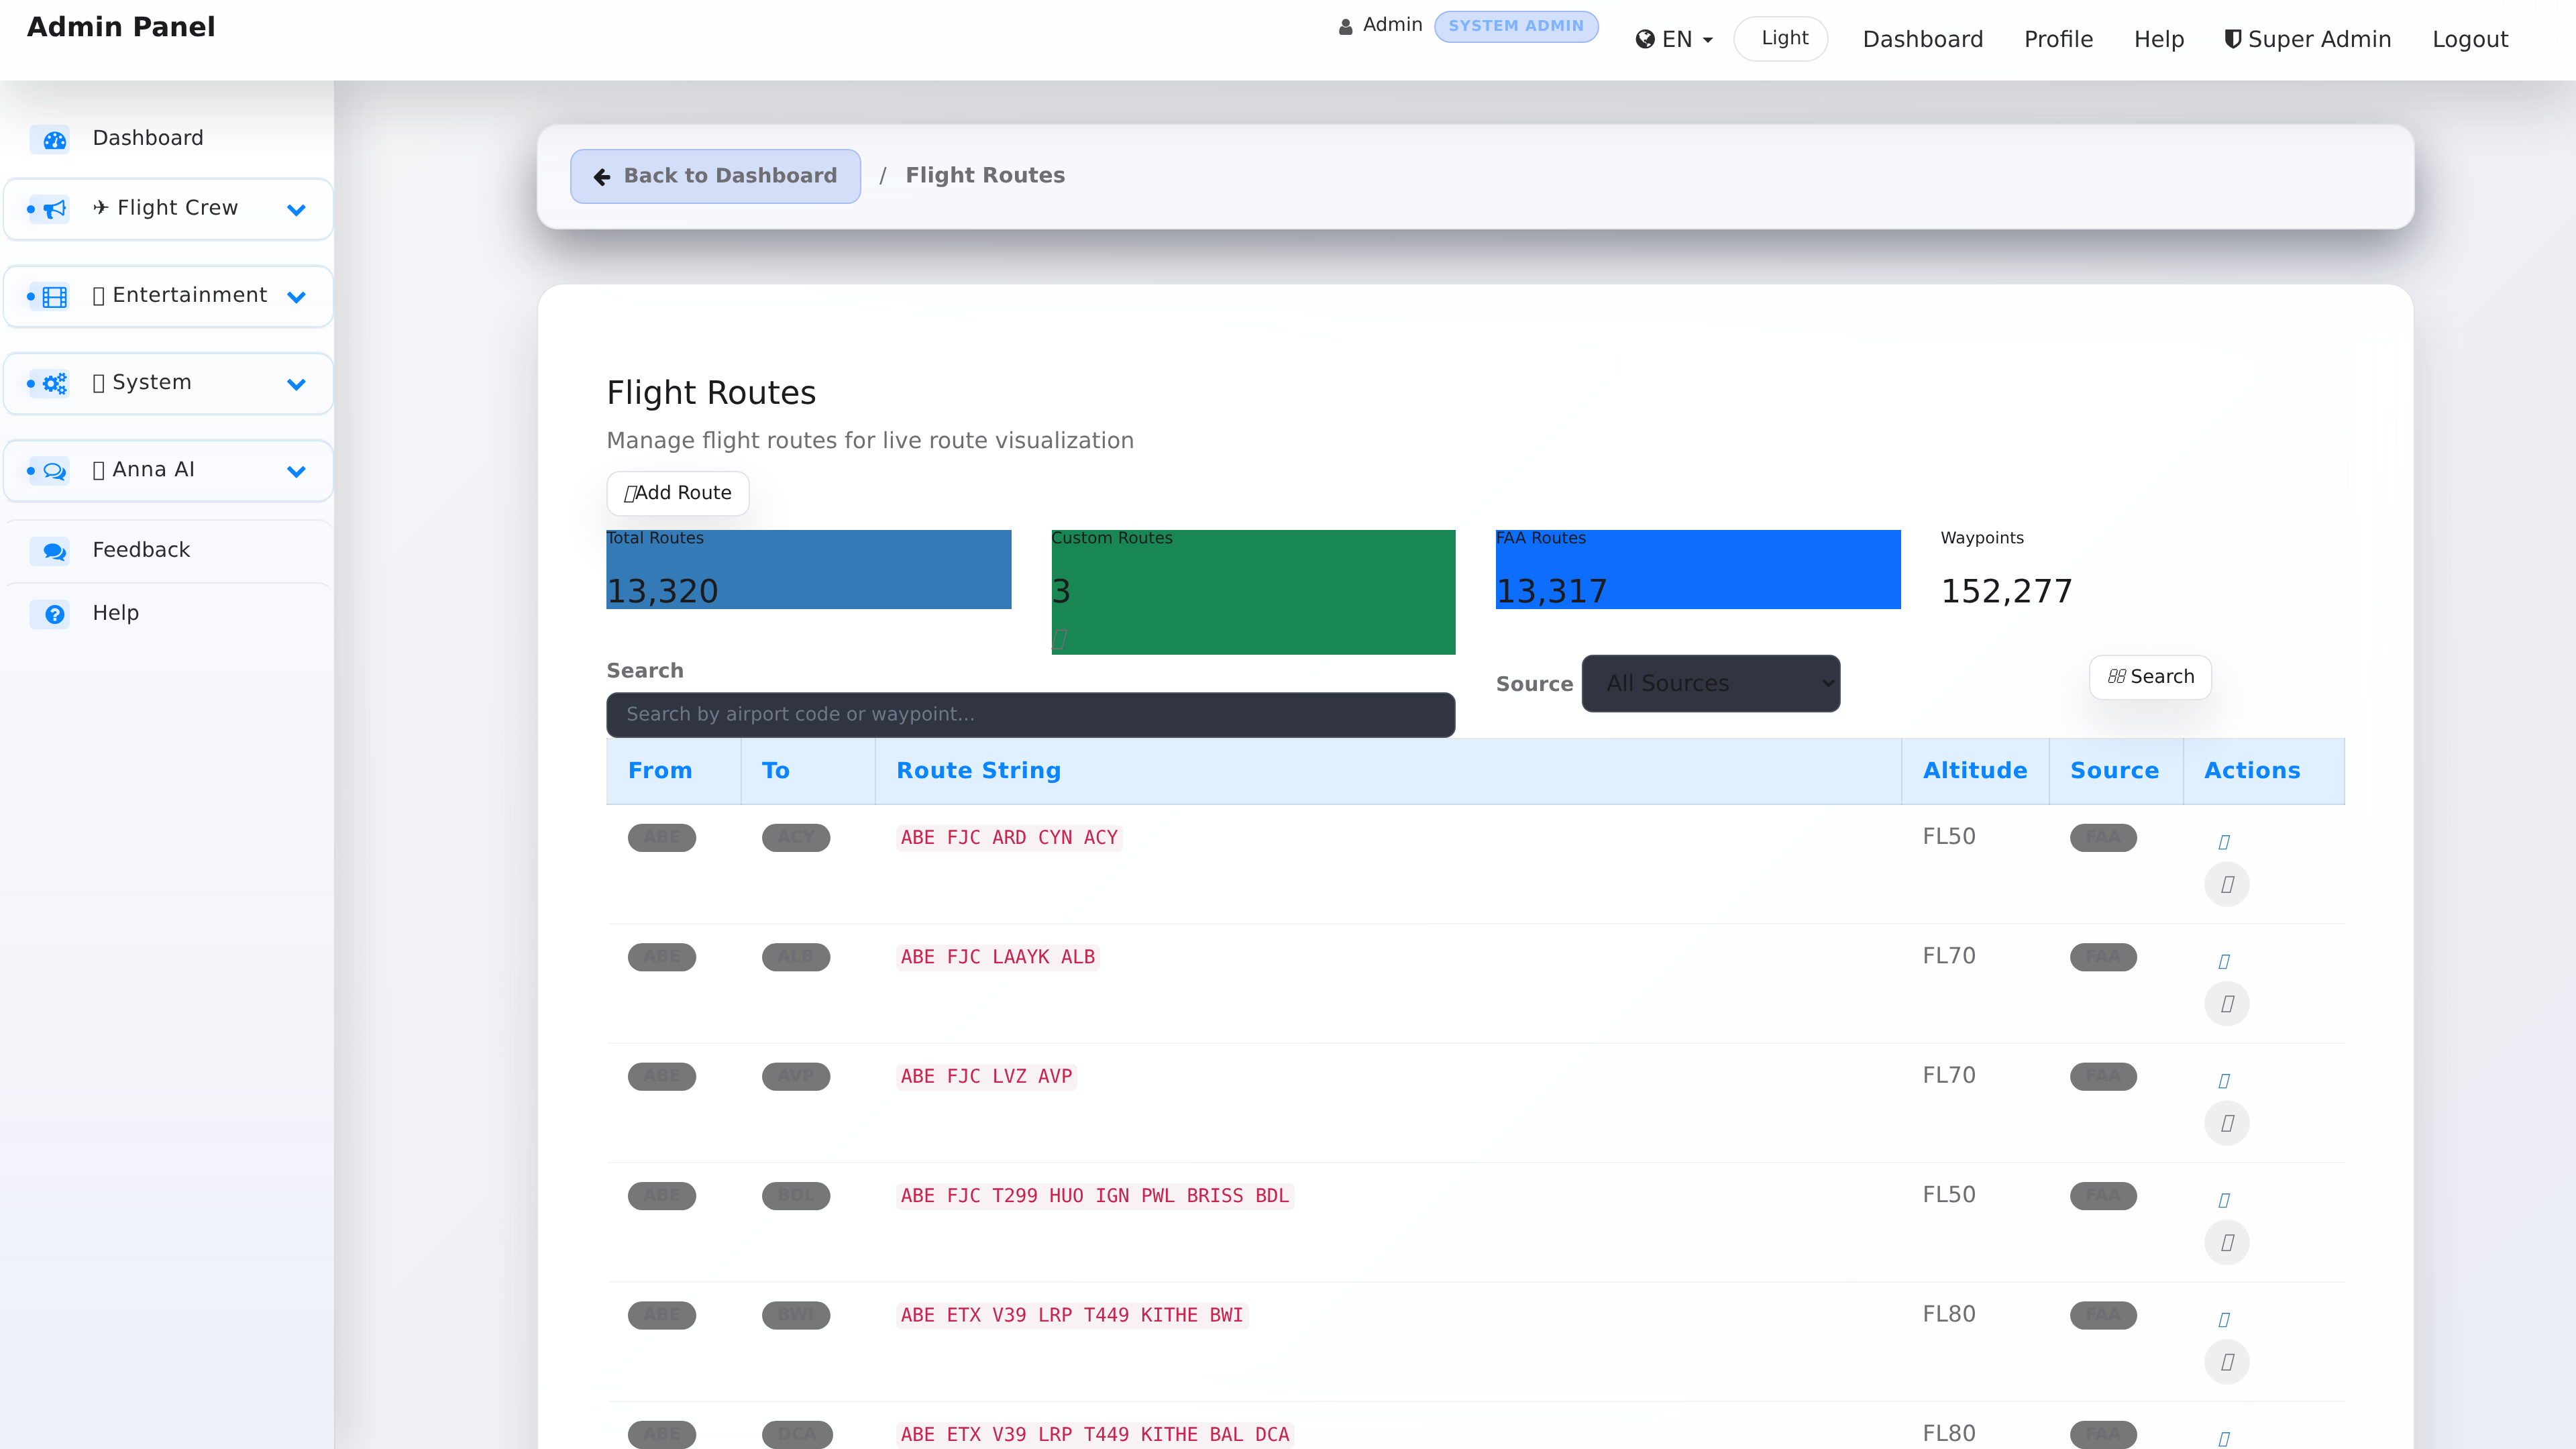Expand the Entertainment menu chevron
This screenshot has width=2576, height=1449.
296,297
